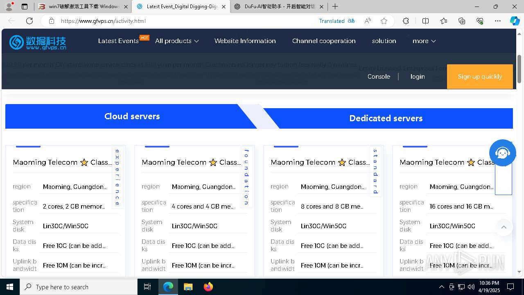Close the DuFu AI browser tab
Viewport: 524px width, 295px height.
[x=321, y=7]
